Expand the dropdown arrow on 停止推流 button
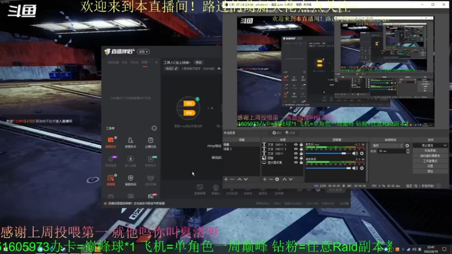Screen dimensions: 452x254 pos(445,146)
